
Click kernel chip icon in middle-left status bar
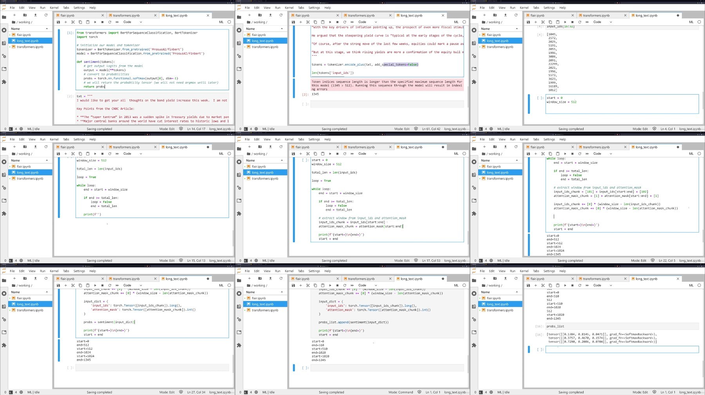(x=21, y=260)
